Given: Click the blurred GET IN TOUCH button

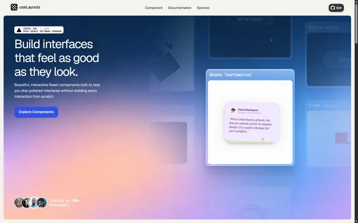Looking at the screenshot, I should pos(250,19).
